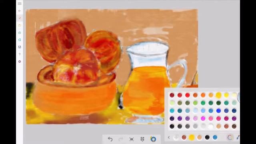This screenshot has width=256, height=144.
Task: Pick the darkest forest green paint swatch
Action: 219,103
